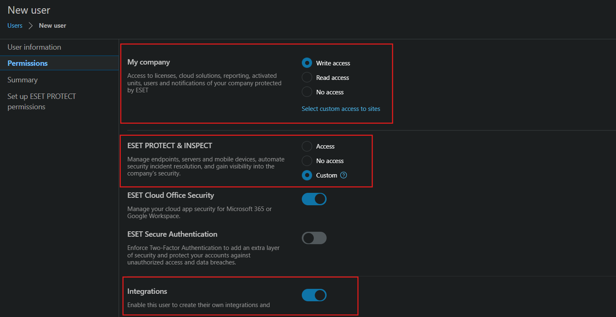Click the New user page title
616x317 pixels.
[x=29, y=10]
